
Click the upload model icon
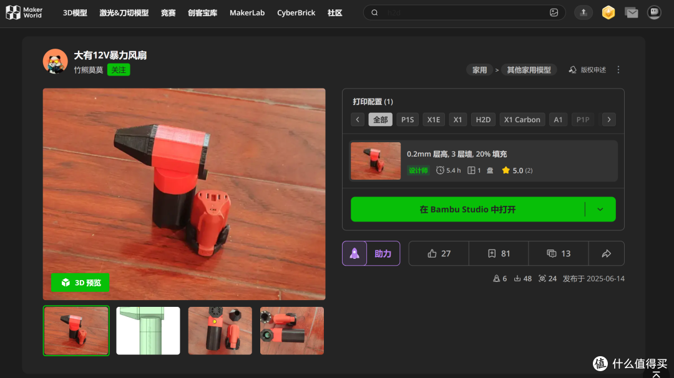pyautogui.click(x=584, y=12)
